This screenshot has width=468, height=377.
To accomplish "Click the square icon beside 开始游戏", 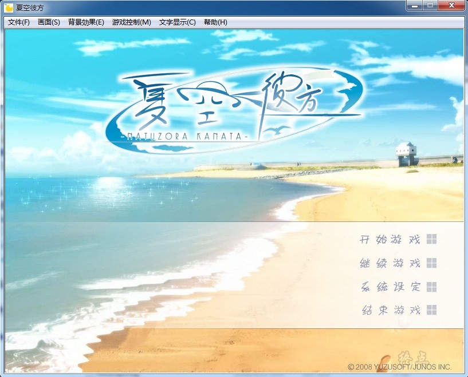I will [x=431, y=239].
